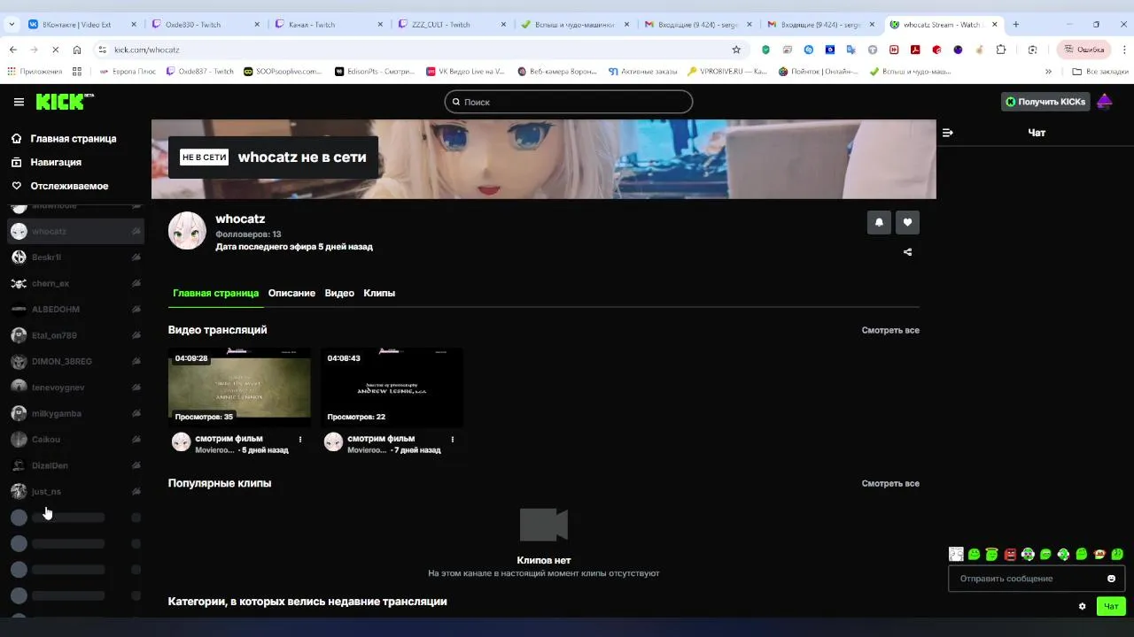The image size is (1134, 637).
Task: Select ALBEDOHM in followed channels list
Action: click(75, 310)
